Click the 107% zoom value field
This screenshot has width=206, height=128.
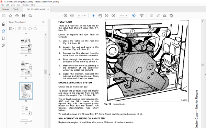tap(122, 15)
